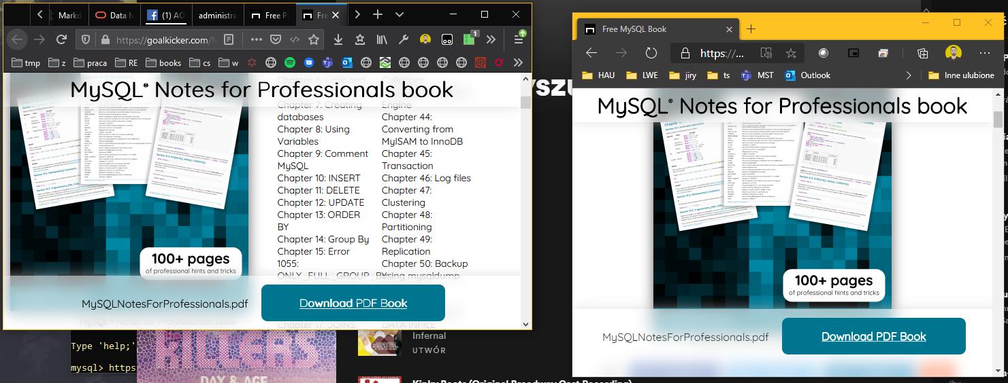1008x383 pixels.
Task: Toggle reader view in Firefox
Action: click(229, 40)
